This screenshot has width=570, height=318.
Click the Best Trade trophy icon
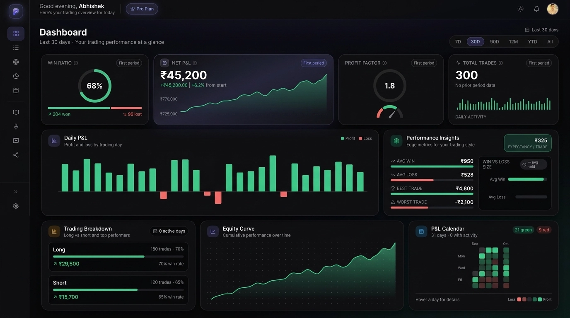click(x=393, y=188)
